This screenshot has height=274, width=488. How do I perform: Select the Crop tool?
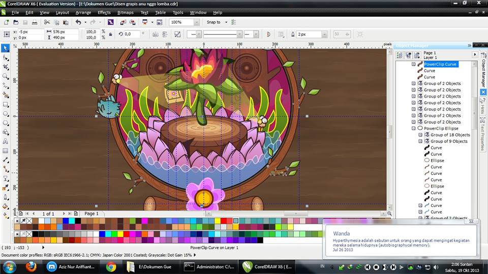pyautogui.click(x=5, y=67)
